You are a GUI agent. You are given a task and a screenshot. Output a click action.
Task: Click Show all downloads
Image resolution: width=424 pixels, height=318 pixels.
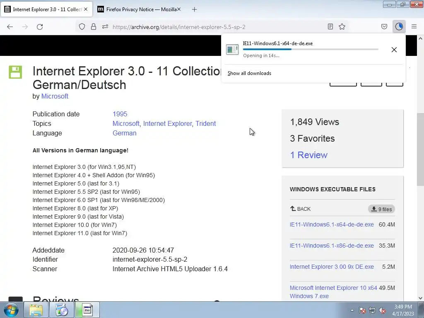[249, 73]
